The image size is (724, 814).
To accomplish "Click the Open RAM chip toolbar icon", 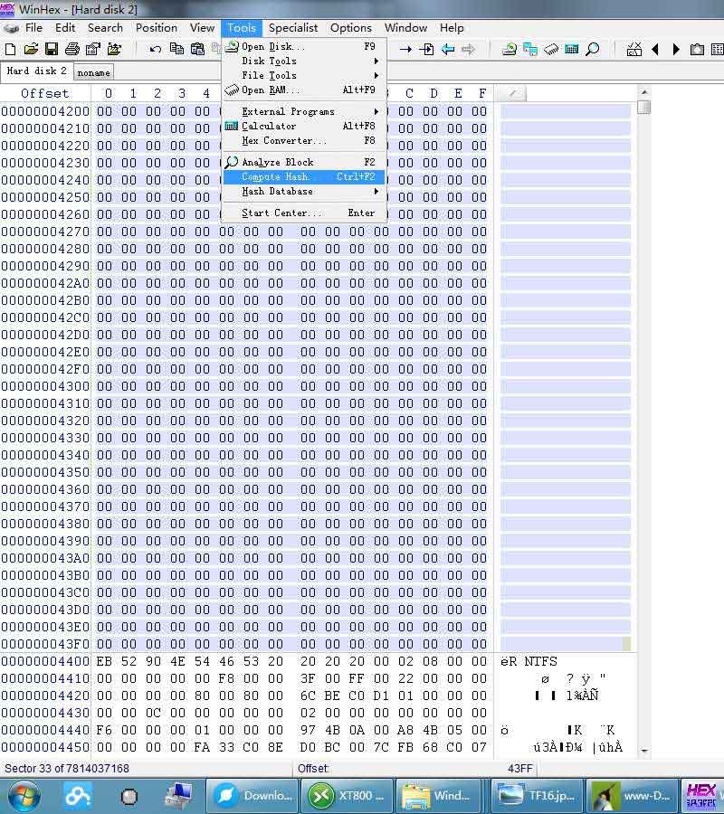I will click(551, 50).
